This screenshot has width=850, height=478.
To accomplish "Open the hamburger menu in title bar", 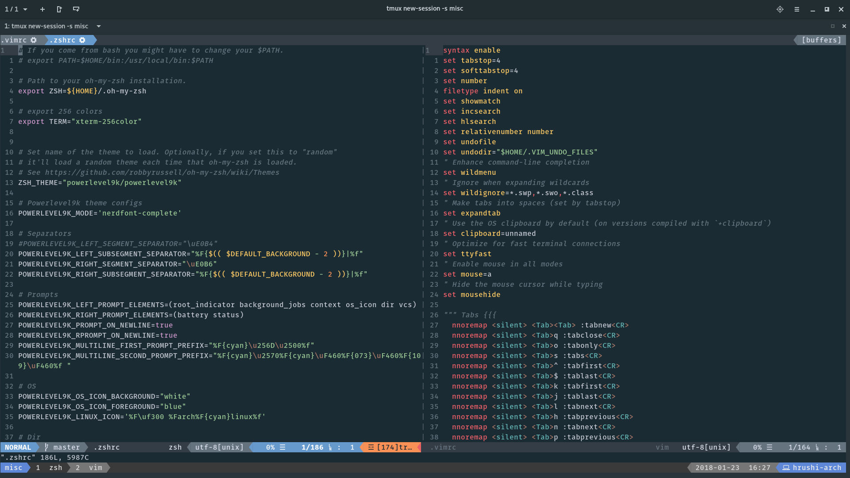I will (796, 9).
